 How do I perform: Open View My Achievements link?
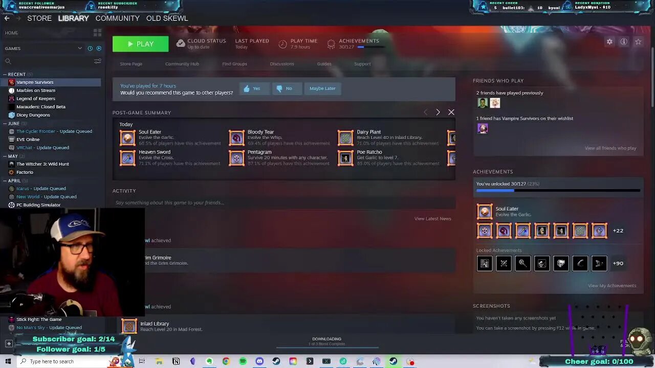pyautogui.click(x=612, y=286)
